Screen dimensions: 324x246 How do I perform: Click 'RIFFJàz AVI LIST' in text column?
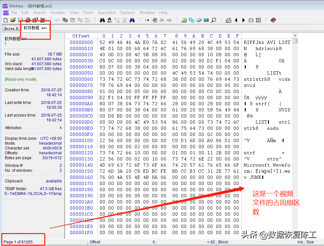click(267, 42)
